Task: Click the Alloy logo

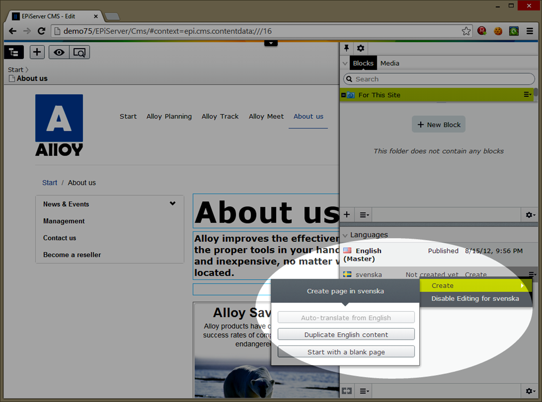Action: point(59,125)
